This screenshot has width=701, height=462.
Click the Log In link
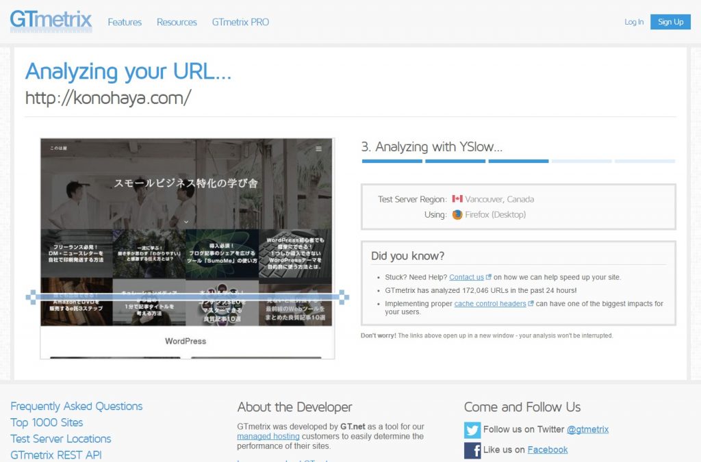point(634,22)
